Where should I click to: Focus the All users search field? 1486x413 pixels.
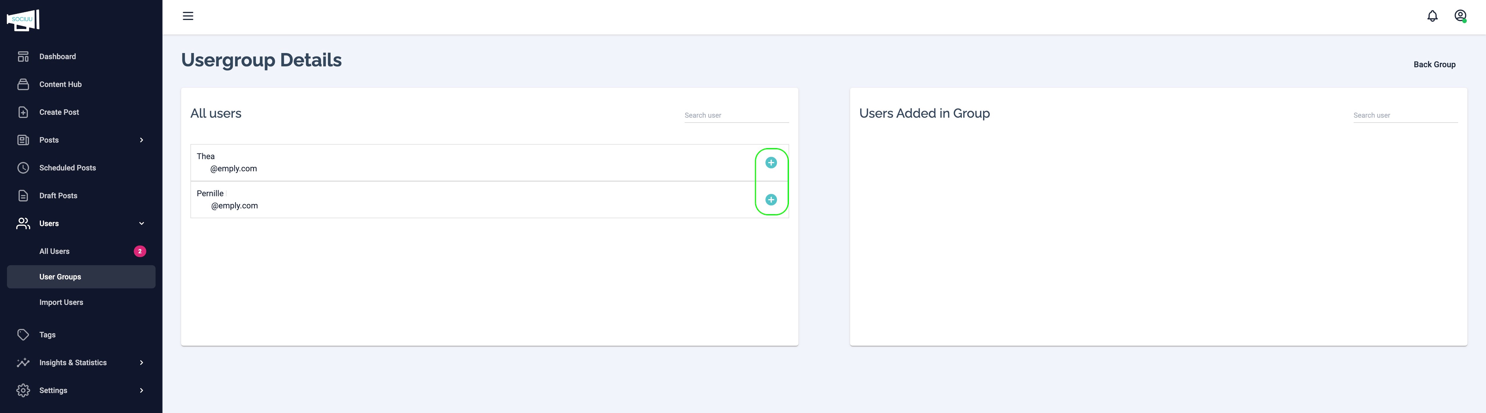coord(735,115)
